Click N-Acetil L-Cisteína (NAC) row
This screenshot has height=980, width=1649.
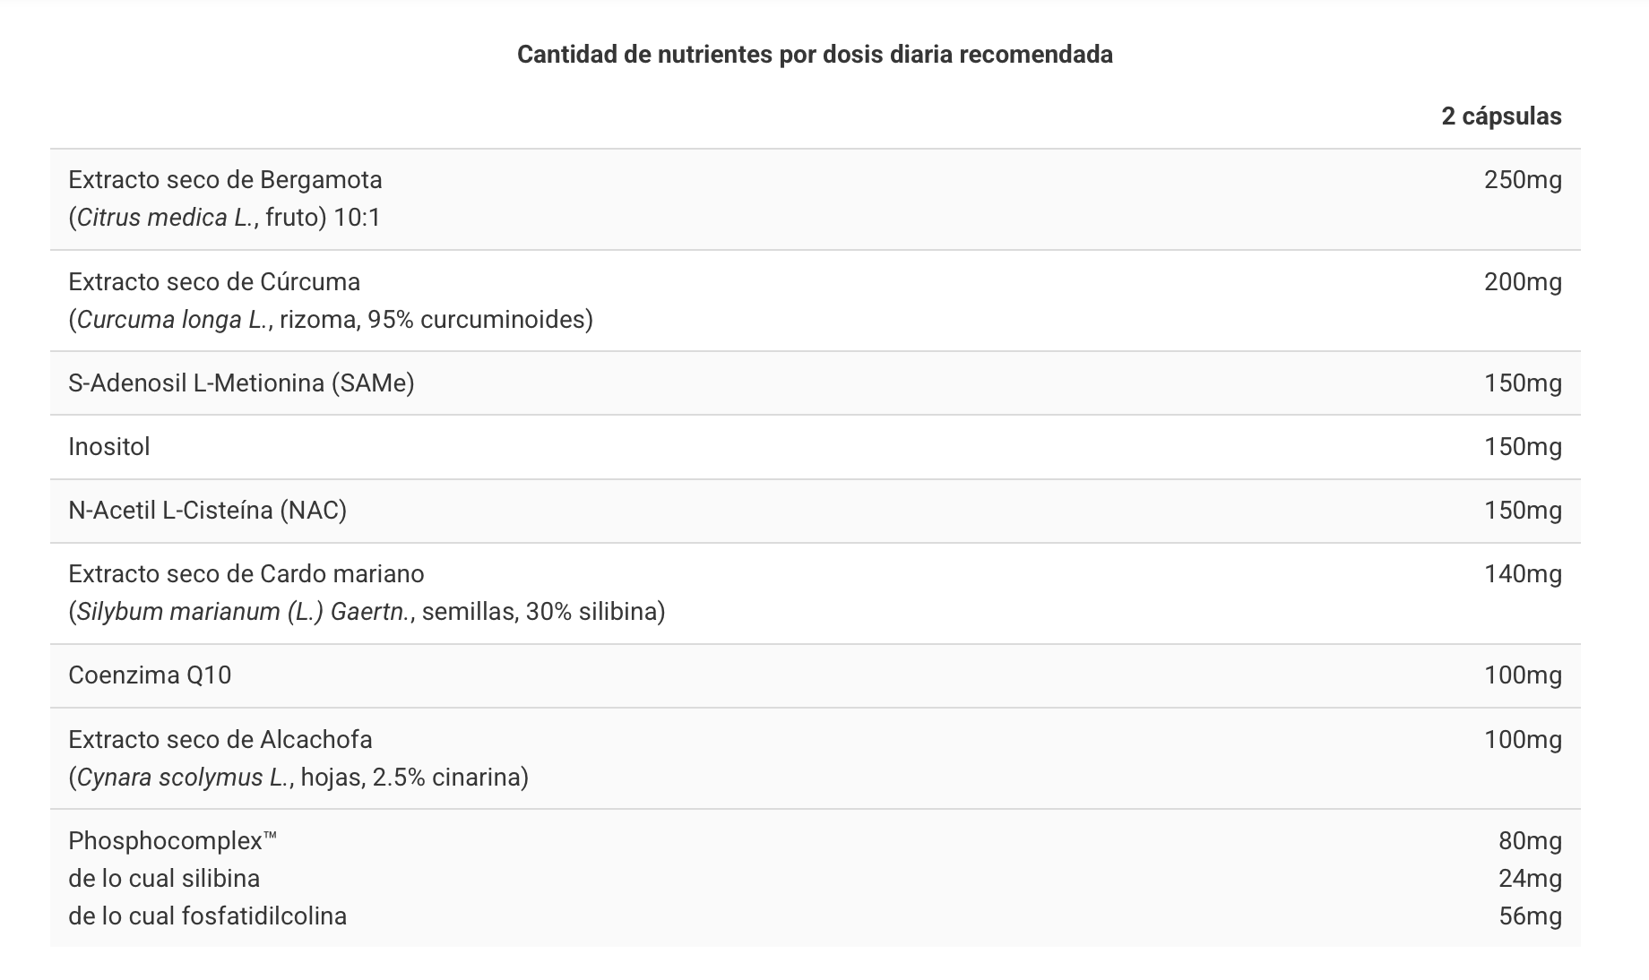[x=815, y=511]
